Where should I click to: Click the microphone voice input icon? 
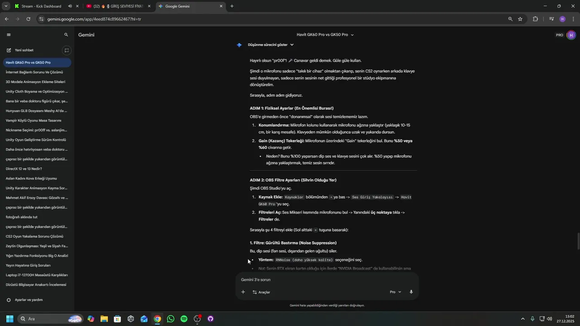point(411,292)
